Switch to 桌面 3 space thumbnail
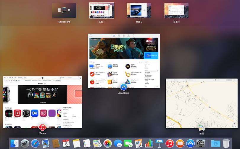This screenshot has width=240, height=149. tap(176, 10)
